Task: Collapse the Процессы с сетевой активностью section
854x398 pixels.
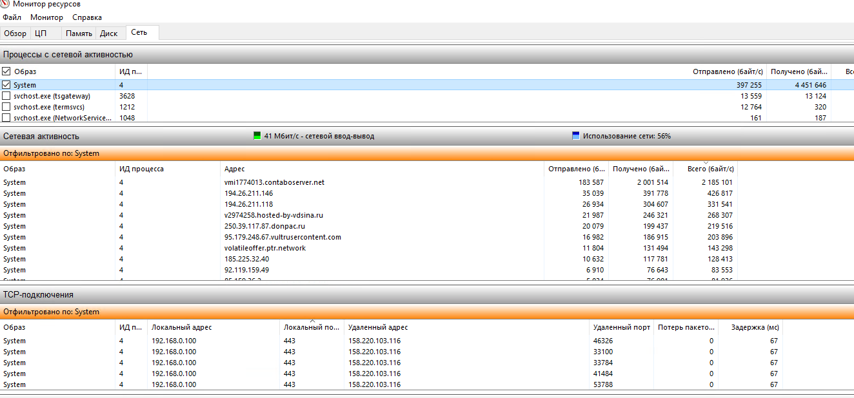Action: coord(426,55)
